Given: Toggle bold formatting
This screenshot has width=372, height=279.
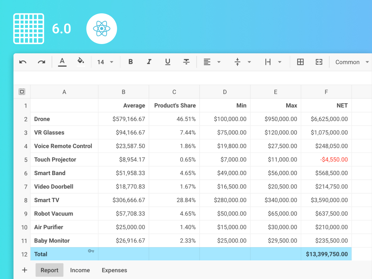Looking at the screenshot, I should pyautogui.click(x=131, y=62).
